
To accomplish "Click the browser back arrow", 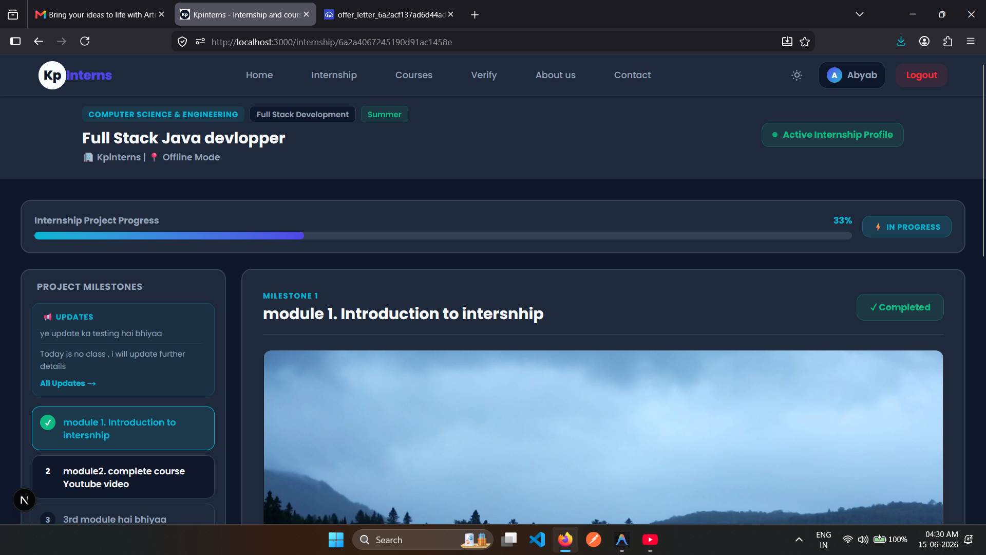I will click(39, 41).
